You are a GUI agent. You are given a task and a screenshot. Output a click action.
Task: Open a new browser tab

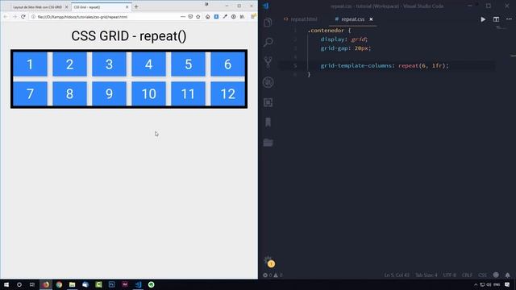[x=136, y=6]
